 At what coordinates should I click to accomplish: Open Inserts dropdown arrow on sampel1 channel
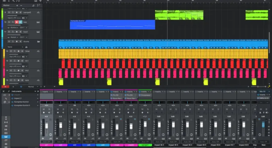[x=148, y=92]
